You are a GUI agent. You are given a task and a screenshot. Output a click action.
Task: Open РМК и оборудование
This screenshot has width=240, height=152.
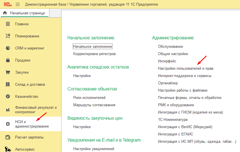(x=176, y=105)
